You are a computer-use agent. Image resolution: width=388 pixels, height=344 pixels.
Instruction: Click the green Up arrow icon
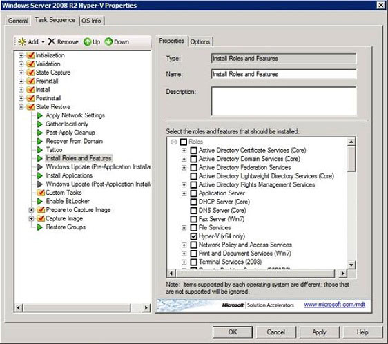click(88, 41)
